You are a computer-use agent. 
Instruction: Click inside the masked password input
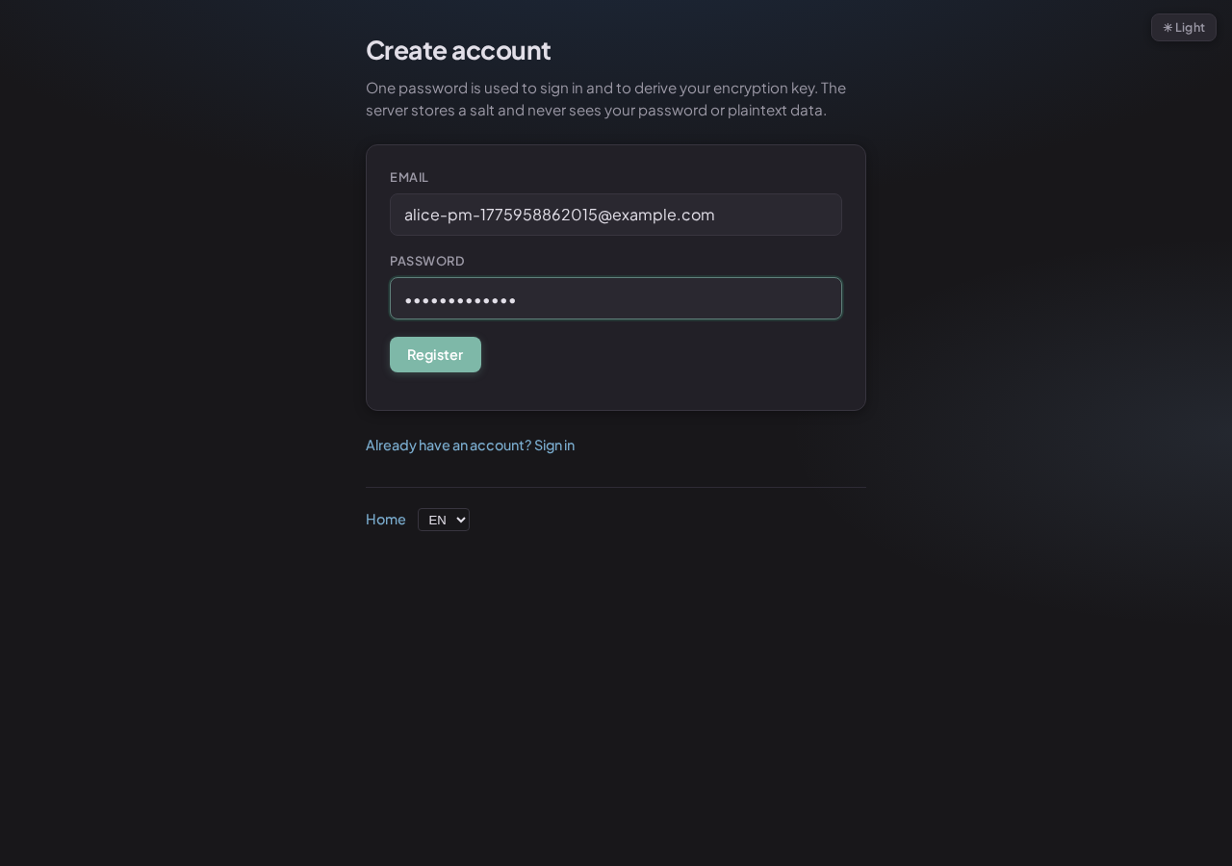point(616,298)
